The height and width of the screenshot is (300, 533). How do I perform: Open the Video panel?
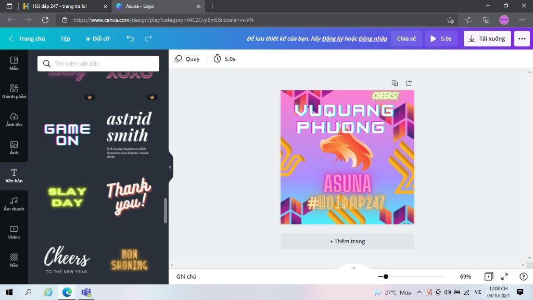(x=14, y=232)
